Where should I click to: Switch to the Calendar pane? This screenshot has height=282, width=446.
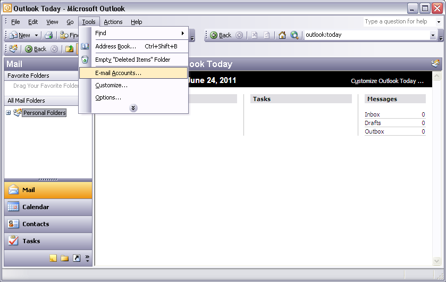pyautogui.click(x=48, y=207)
